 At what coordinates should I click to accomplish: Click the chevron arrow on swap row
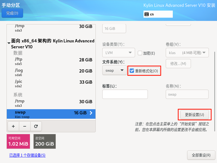(x=91, y=113)
